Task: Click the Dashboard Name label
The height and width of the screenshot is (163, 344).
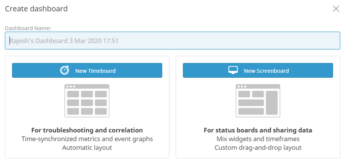Action: pyautogui.click(x=28, y=28)
